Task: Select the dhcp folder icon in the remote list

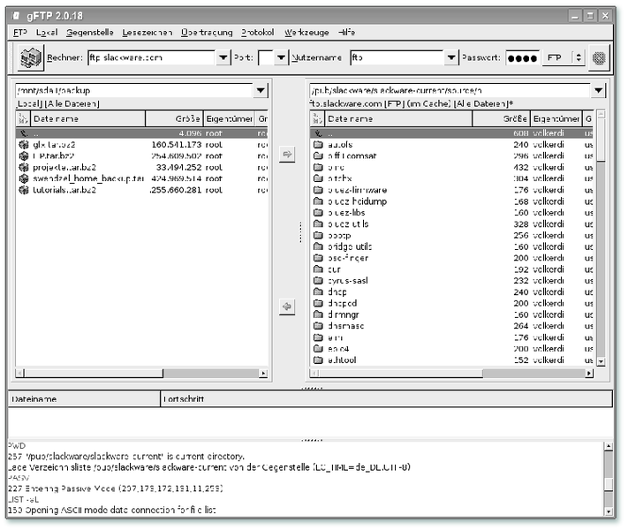Action: click(x=319, y=291)
